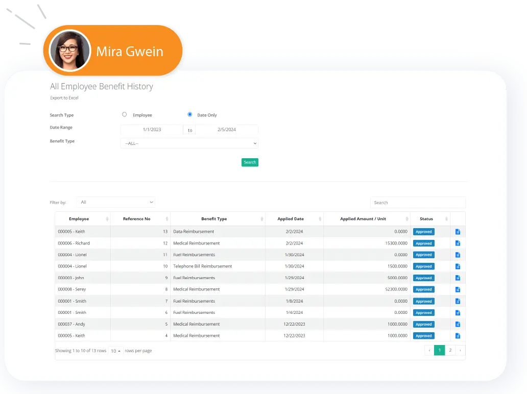Viewport: 527px width, 394px height.
Task: Sort table by Employee column
Action: coord(83,219)
